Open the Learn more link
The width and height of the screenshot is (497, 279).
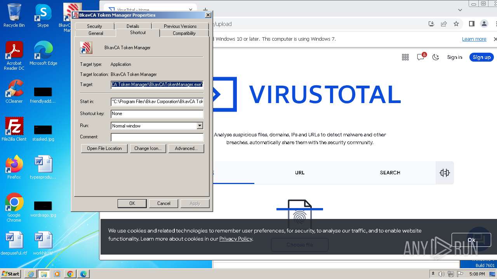(474, 39)
